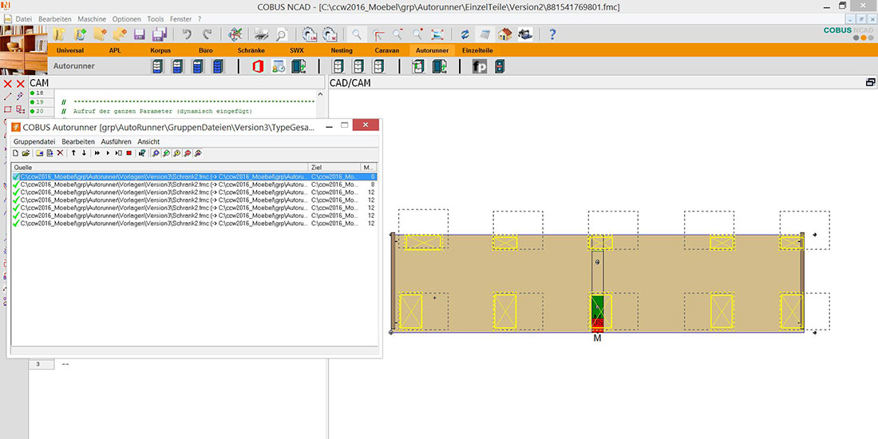Viewport: 878px width, 439px height.
Task: Switch to Schränke tab
Action: tap(251, 50)
